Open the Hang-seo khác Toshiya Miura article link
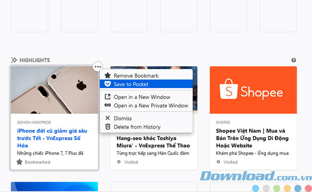The image size is (312, 192). pyautogui.click(x=153, y=142)
